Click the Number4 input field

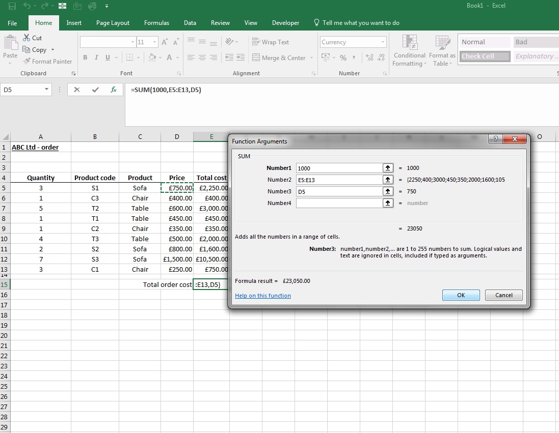click(339, 203)
